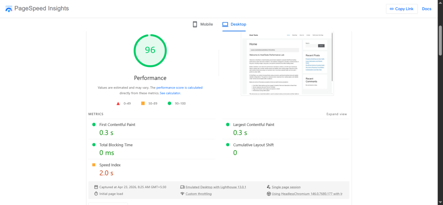Click the orange square beside Speed Index
Screen dimensions: 443x205
click(x=93, y=165)
